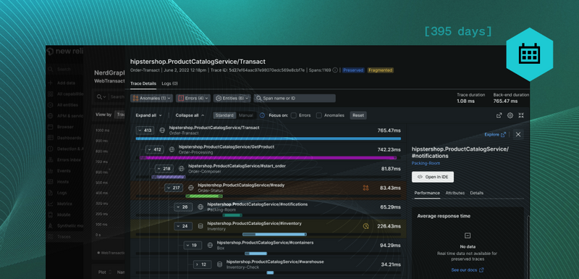Viewport: 579px width, 279px height.
Task: Select the Standard view mode
Action: (x=224, y=115)
